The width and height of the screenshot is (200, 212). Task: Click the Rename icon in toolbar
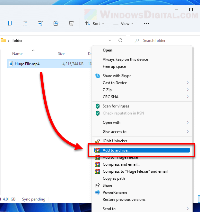point(40,23)
